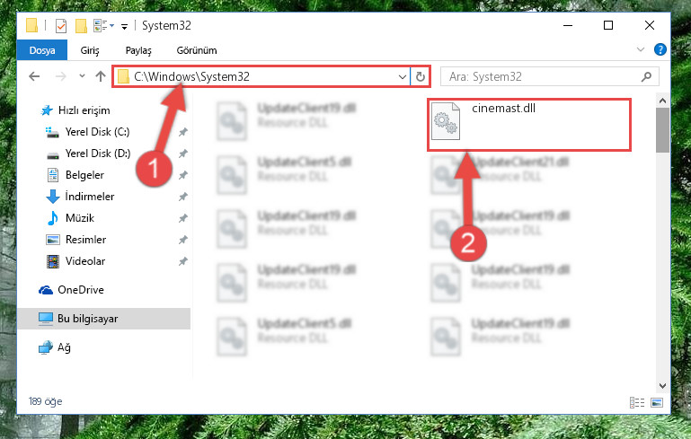Viewport: 691px width, 439px height.
Task: Go up one folder level arrow
Action: [x=101, y=76]
